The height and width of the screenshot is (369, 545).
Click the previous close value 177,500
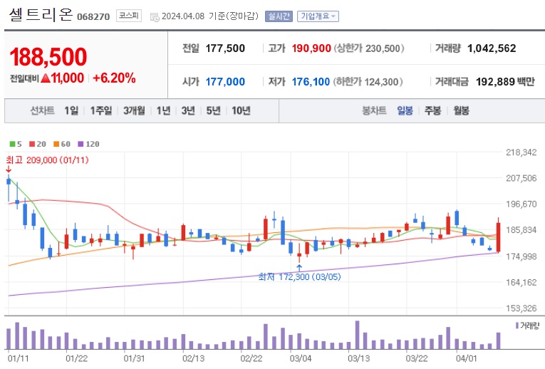coord(225,48)
